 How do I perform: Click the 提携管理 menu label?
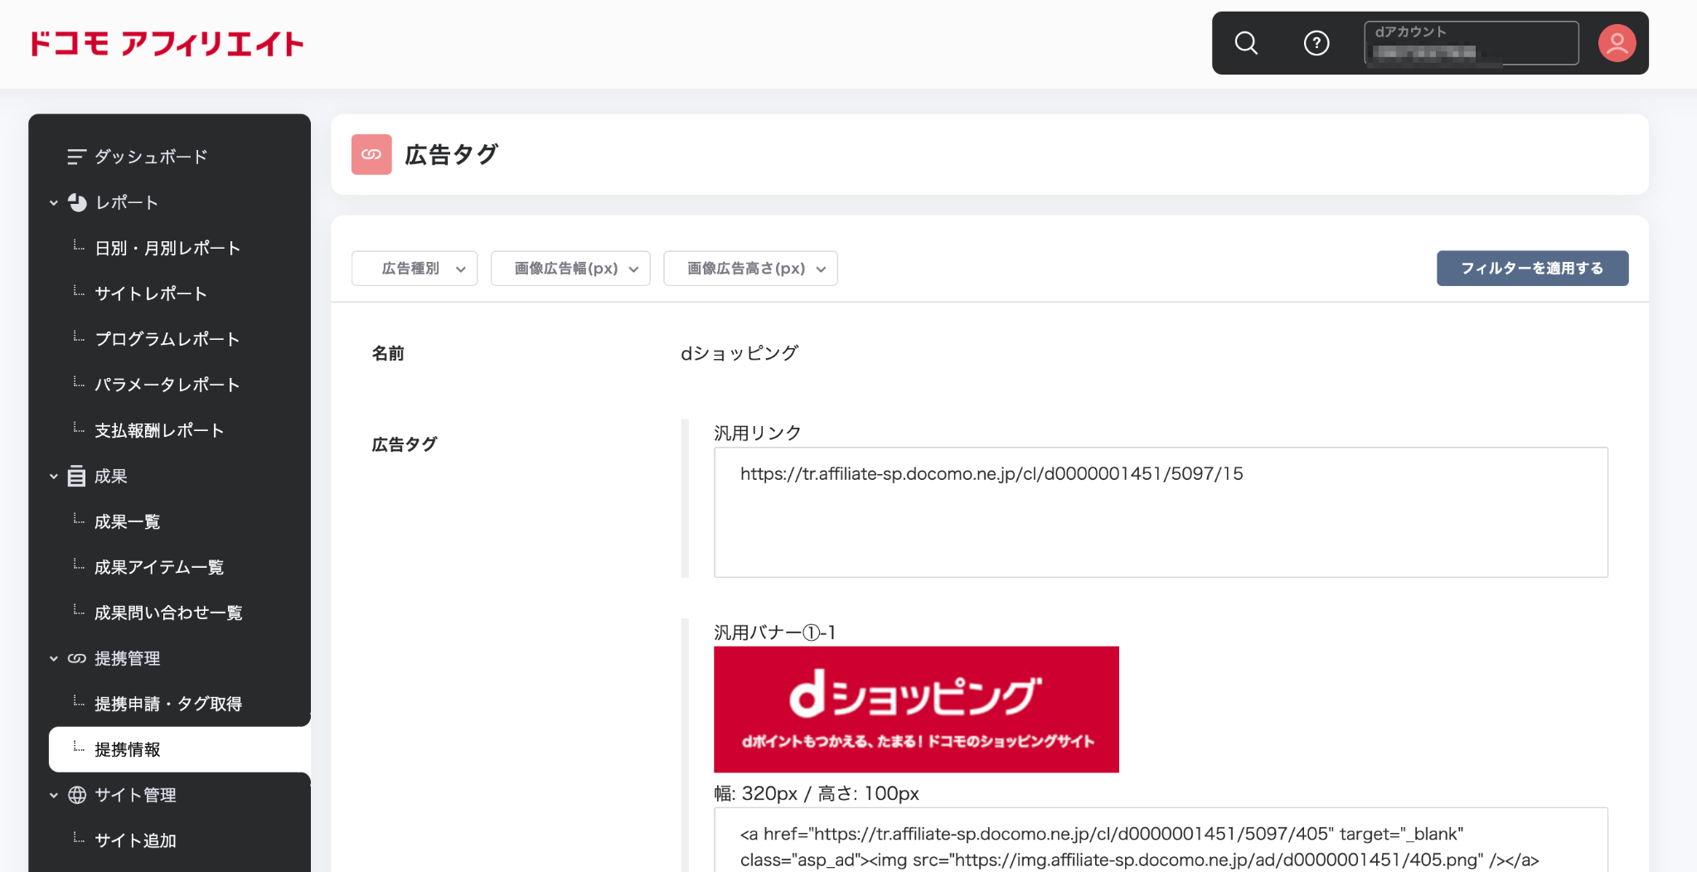point(127,658)
